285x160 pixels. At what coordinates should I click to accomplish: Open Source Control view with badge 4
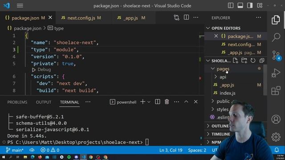pos(276,55)
